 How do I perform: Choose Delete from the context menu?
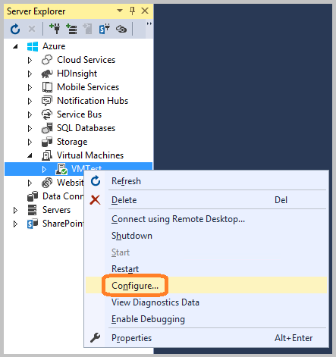pyautogui.click(x=206, y=200)
